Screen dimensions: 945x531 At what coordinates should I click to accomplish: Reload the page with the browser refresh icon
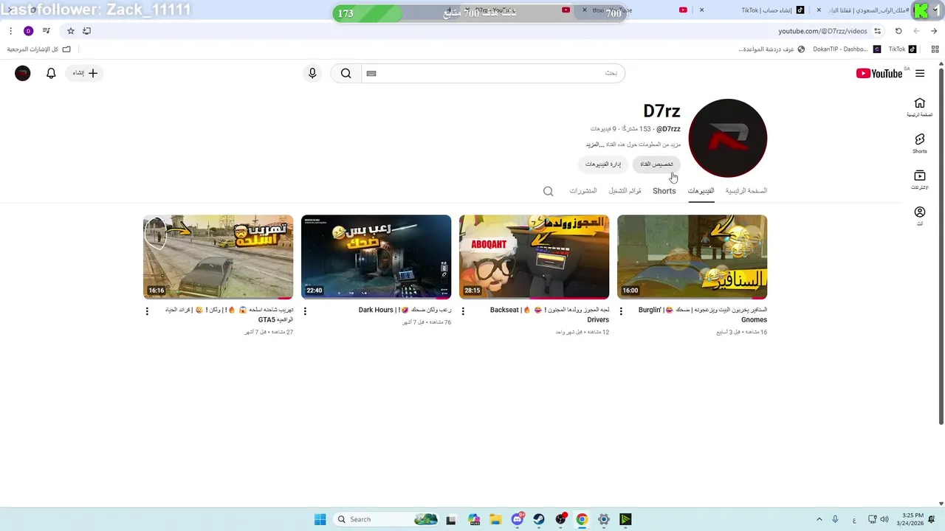(x=898, y=31)
